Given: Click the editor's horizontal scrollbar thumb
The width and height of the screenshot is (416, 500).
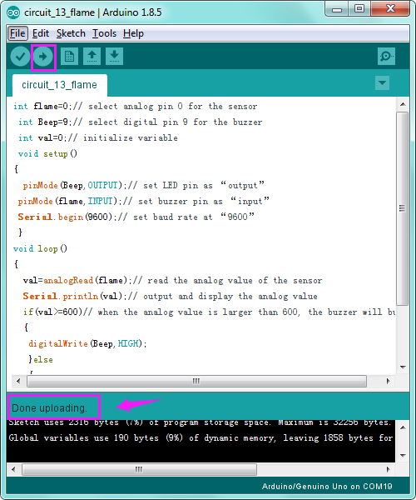Looking at the screenshot, I should [196, 381].
